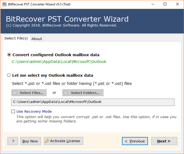Close the PST Converter Wizard window
The width and height of the screenshot is (184, 154).
pos(177,4)
